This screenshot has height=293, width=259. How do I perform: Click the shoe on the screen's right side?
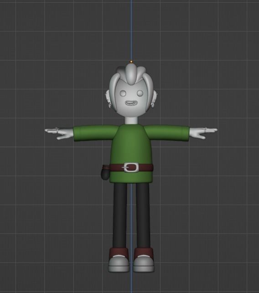pos(144,260)
